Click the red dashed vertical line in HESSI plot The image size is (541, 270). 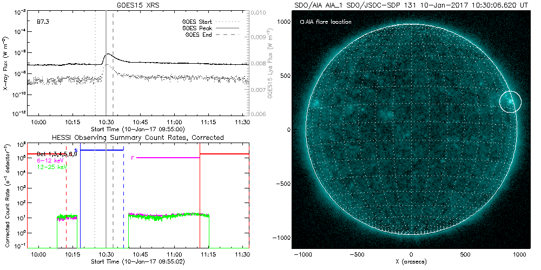point(66,194)
